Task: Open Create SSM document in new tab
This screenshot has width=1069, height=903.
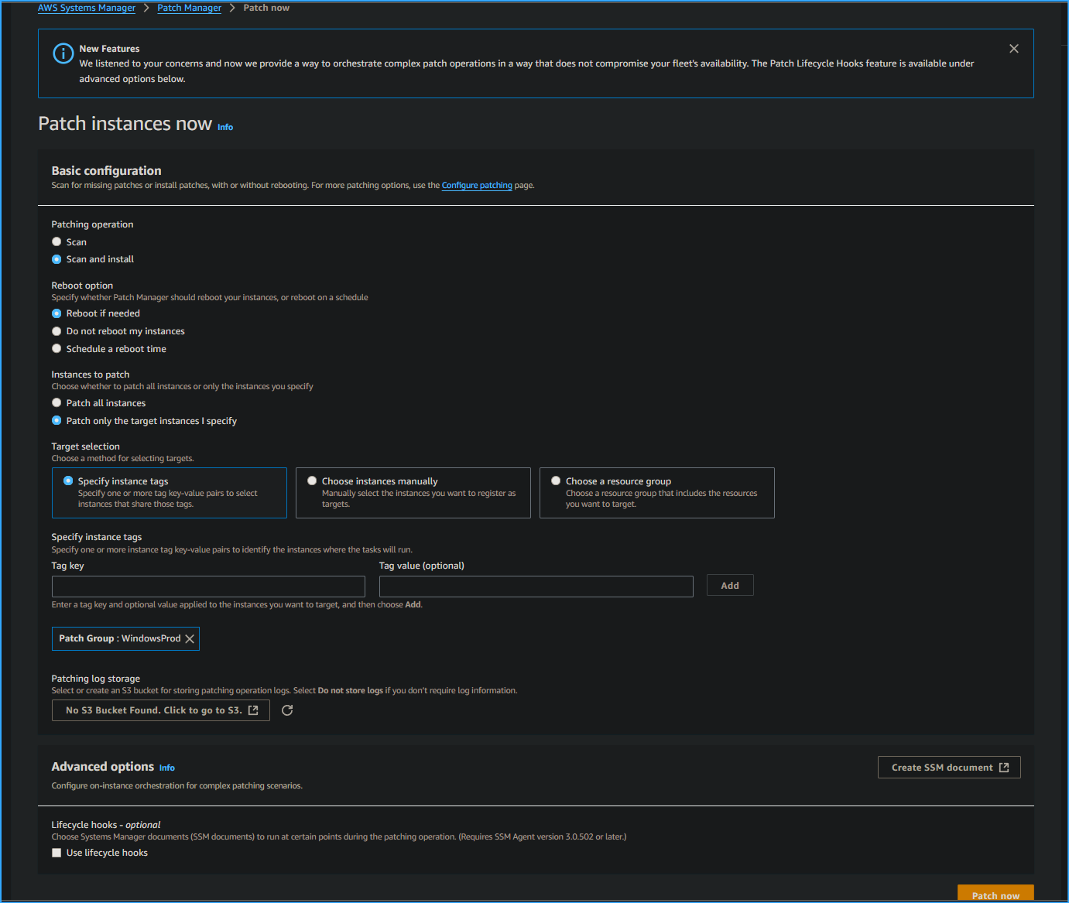Action: tap(949, 767)
